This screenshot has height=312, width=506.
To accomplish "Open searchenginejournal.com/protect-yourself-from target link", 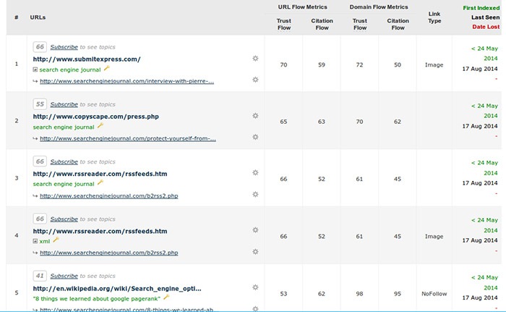I will [x=126, y=138].
